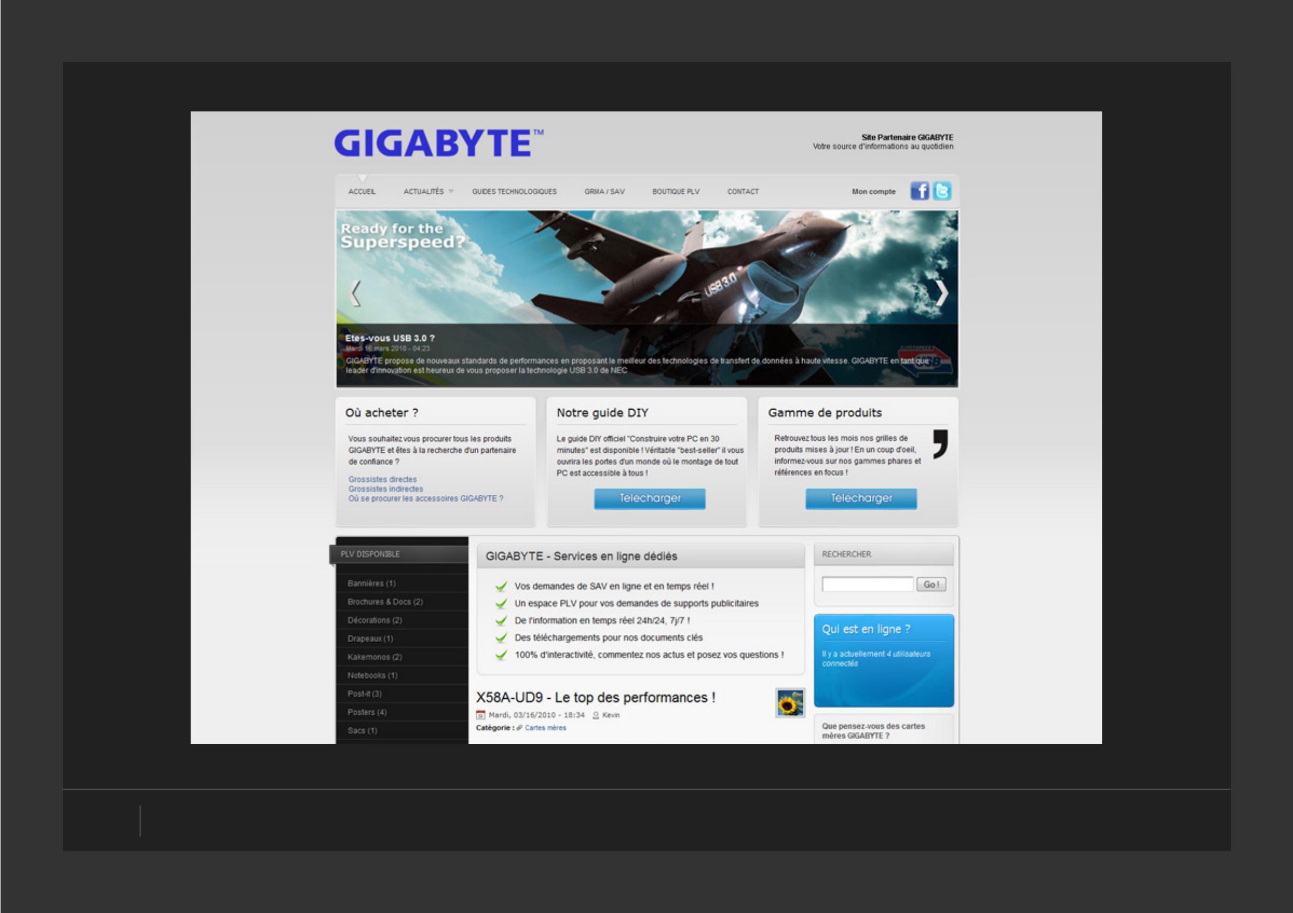The height and width of the screenshot is (913, 1293).
Task: Open the GRMA / SAV menu item
Action: [604, 192]
